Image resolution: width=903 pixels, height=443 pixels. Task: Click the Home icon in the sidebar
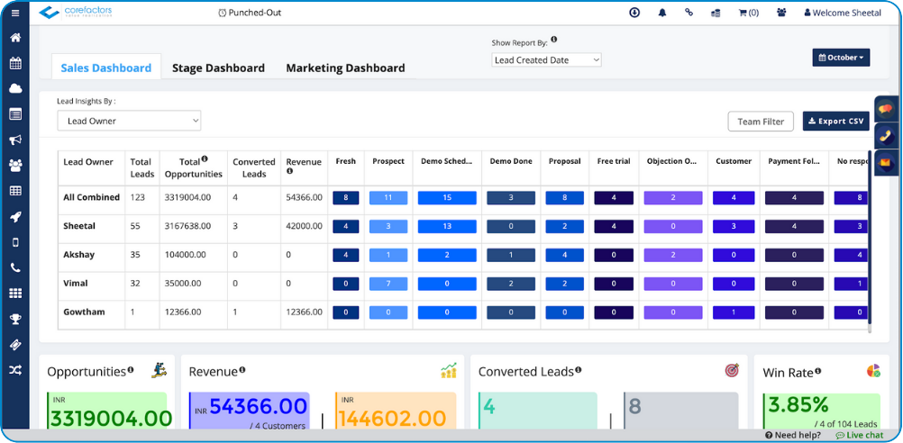(15, 38)
